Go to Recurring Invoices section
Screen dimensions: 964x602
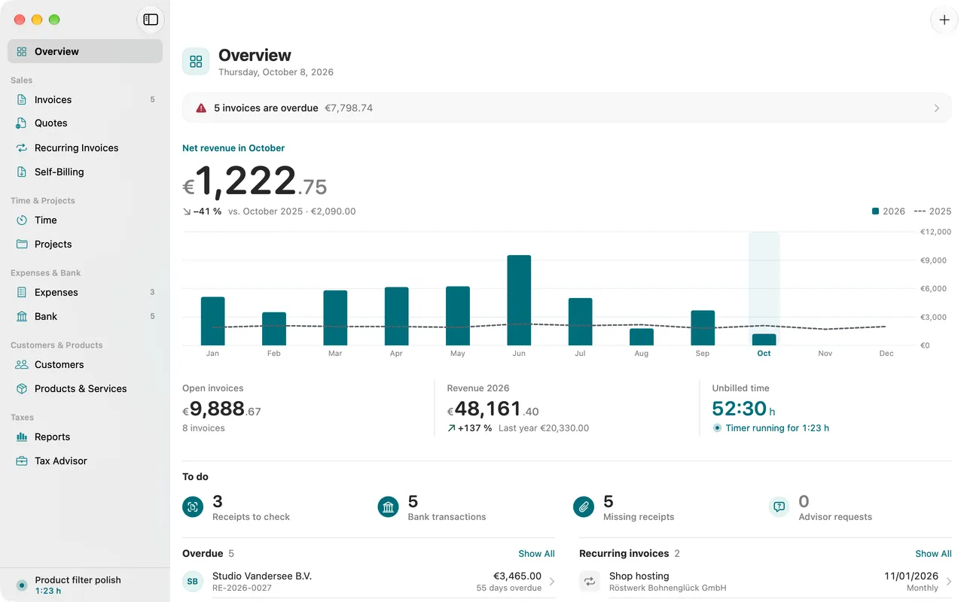pos(85,147)
